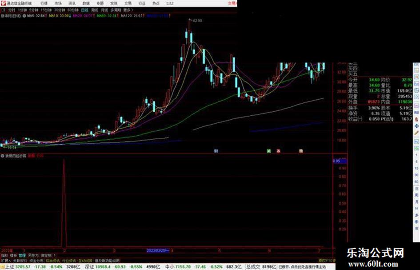Click the 换手 3.96% quote value

click(374, 108)
